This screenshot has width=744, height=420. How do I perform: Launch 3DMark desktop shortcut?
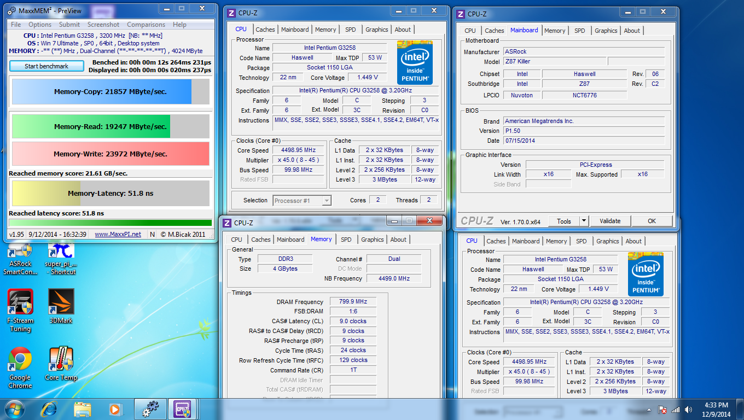[61, 306]
